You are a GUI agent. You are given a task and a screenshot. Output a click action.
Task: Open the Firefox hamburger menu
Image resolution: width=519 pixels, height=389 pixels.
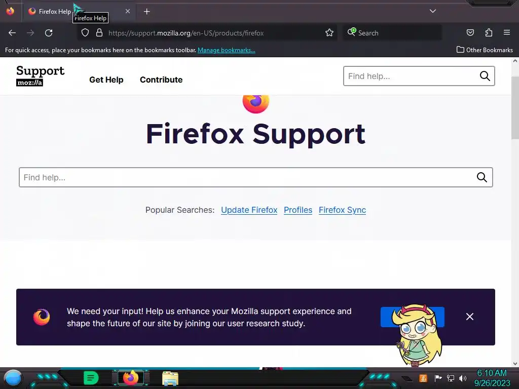[x=507, y=32]
